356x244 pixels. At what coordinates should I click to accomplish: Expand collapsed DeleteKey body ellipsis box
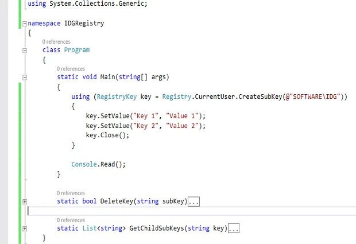coord(194,202)
